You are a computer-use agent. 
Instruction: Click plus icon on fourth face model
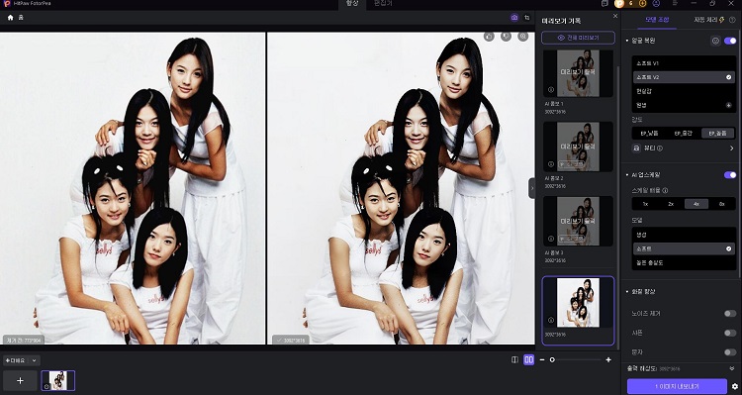(729, 105)
